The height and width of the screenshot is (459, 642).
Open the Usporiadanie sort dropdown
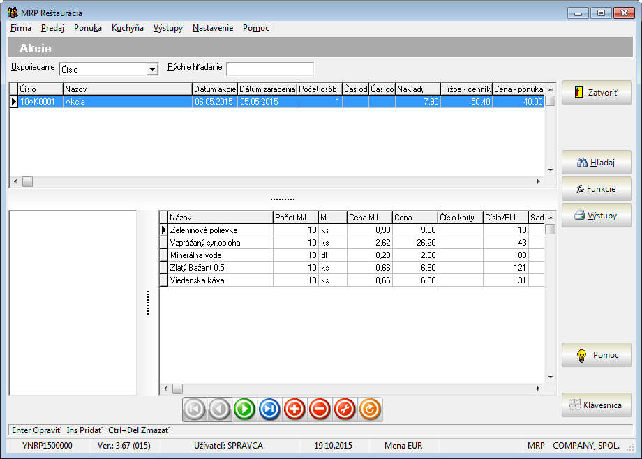[x=151, y=70]
